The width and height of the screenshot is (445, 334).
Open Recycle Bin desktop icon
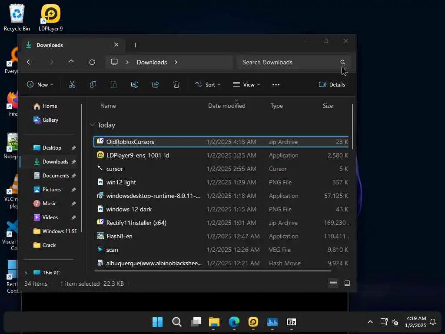pos(17,17)
